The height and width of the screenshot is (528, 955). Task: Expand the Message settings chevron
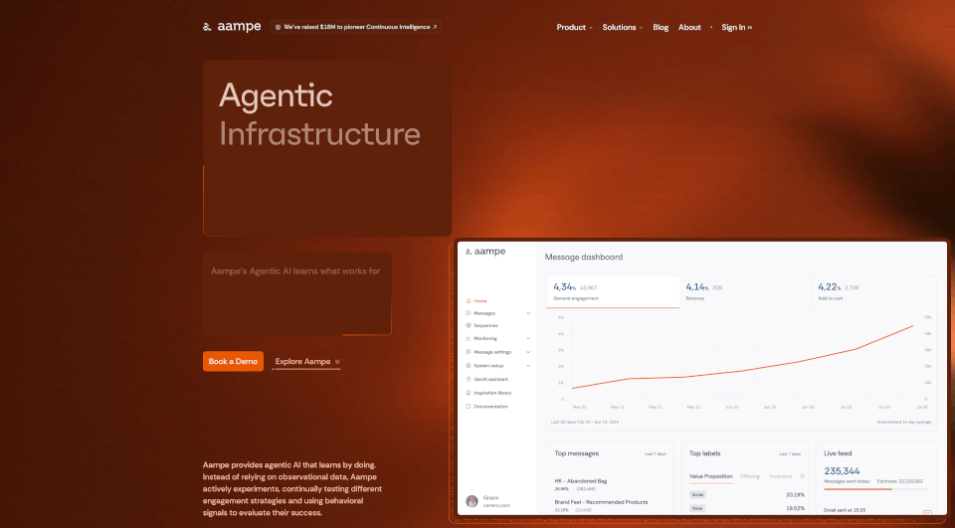(528, 352)
